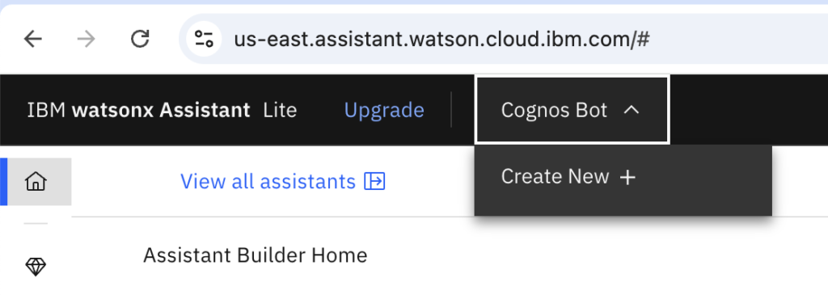Click the Assistant Builder Home heading
The height and width of the screenshot is (295, 828).
click(x=255, y=255)
